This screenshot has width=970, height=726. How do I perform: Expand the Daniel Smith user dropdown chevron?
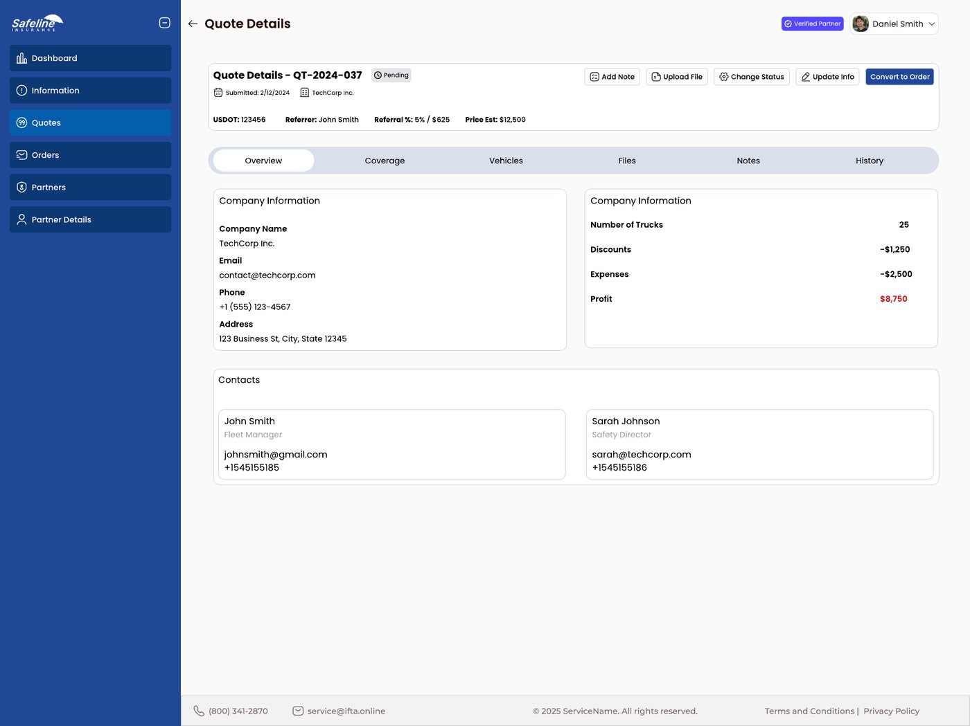click(932, 24)
